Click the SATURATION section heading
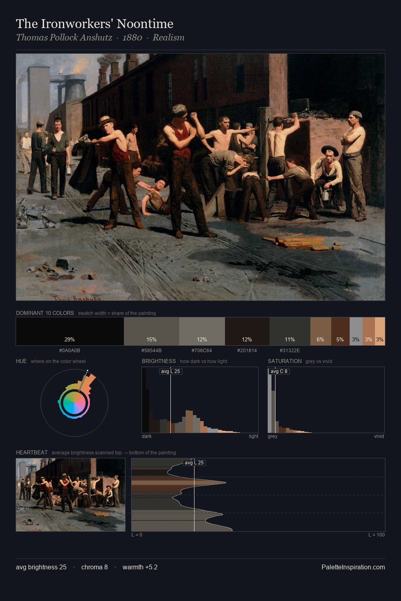Screen dimensions: 401x601 pos(285,361)
